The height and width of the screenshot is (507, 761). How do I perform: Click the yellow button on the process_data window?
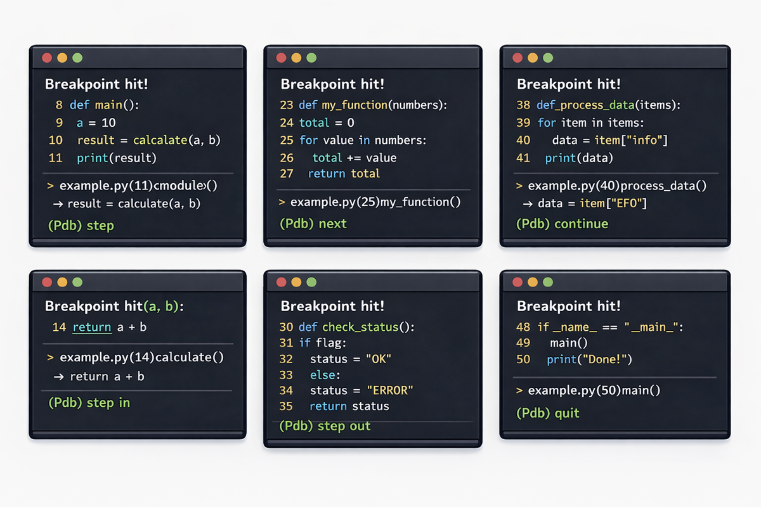coord(533,58)
